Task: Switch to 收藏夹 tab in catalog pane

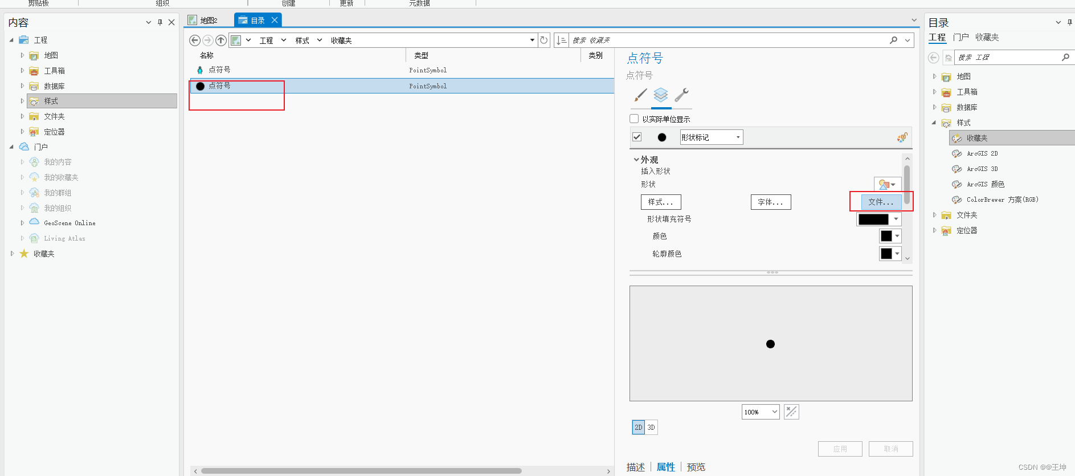Action: tap(987, 37)
